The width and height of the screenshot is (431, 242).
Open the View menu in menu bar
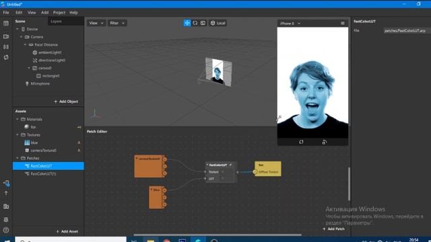(32, 13)
